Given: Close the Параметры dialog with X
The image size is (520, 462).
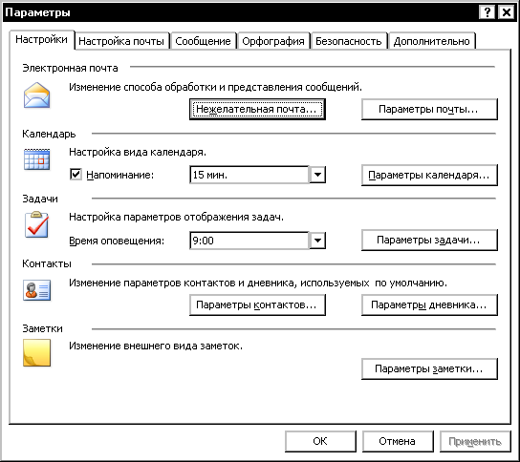Looking at the screenshot, I should (x=507, y=12).
